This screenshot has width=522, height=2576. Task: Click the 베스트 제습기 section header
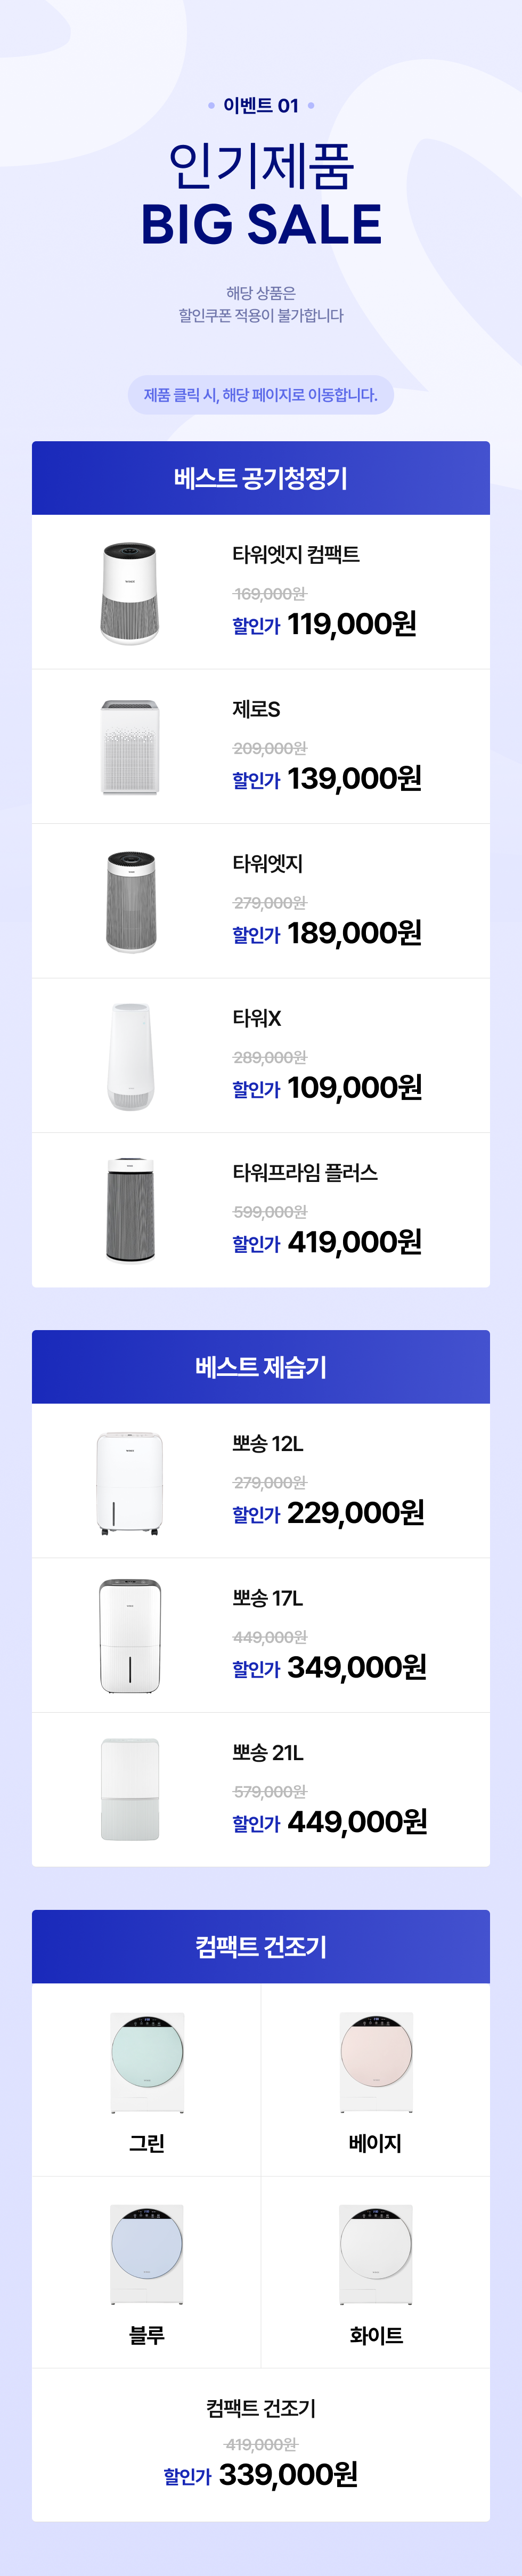click(261, 1367)
